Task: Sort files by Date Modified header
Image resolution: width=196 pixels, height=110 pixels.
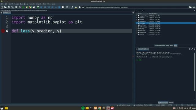Action: click(x=153, y=14)
